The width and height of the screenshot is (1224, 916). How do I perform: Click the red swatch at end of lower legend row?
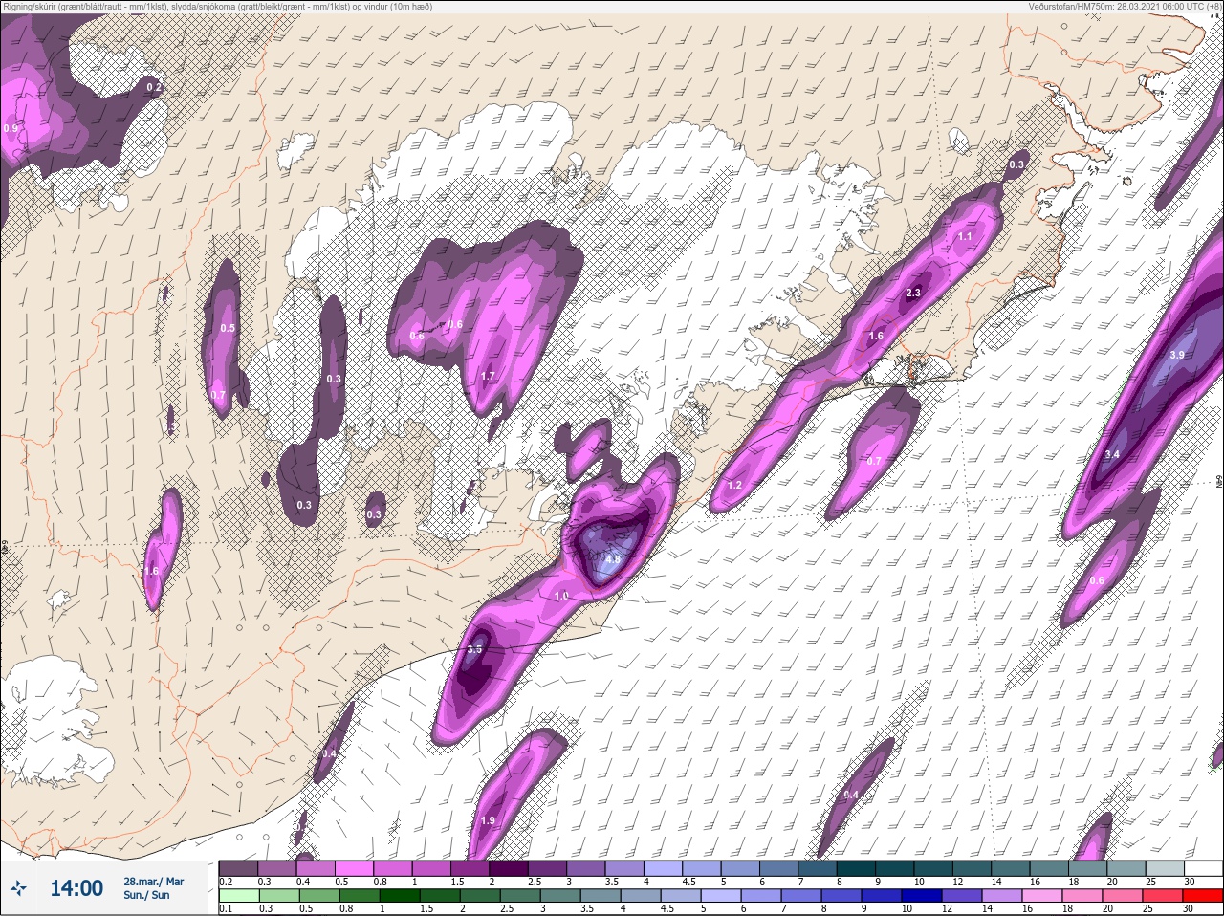click(1203, 896)
